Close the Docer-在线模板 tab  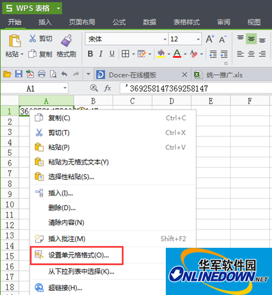coord(185,75)
